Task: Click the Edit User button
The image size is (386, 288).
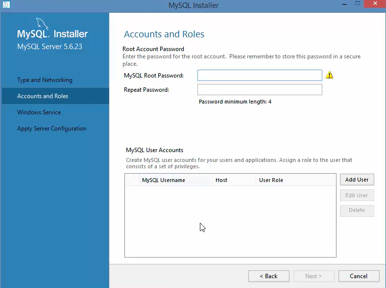Action: click(357, 195)
